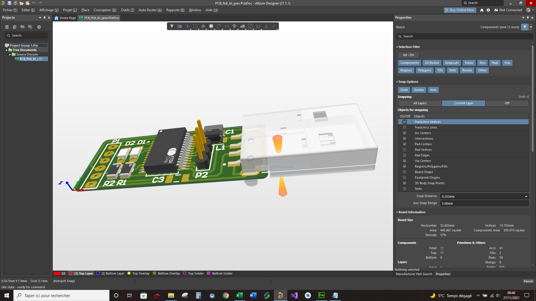Click the snap magnet icon

click(180, 26)
